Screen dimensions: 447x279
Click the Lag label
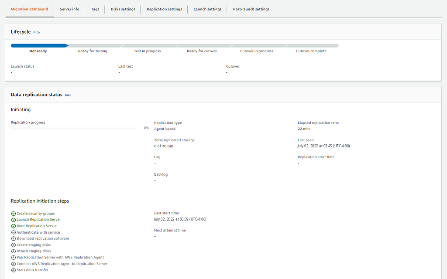[x=157, y=157]
